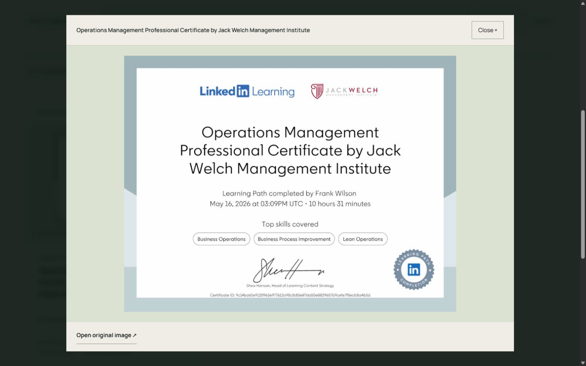
Task: Click the large certificate title heading
Action: point(290,150)
